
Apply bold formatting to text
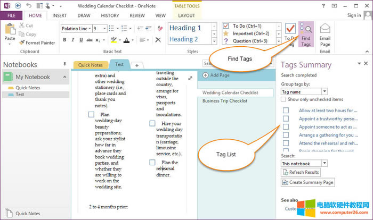(65, 40)
